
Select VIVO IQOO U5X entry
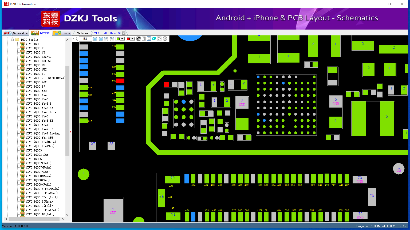pyautogui.click(x=36, y=69)
